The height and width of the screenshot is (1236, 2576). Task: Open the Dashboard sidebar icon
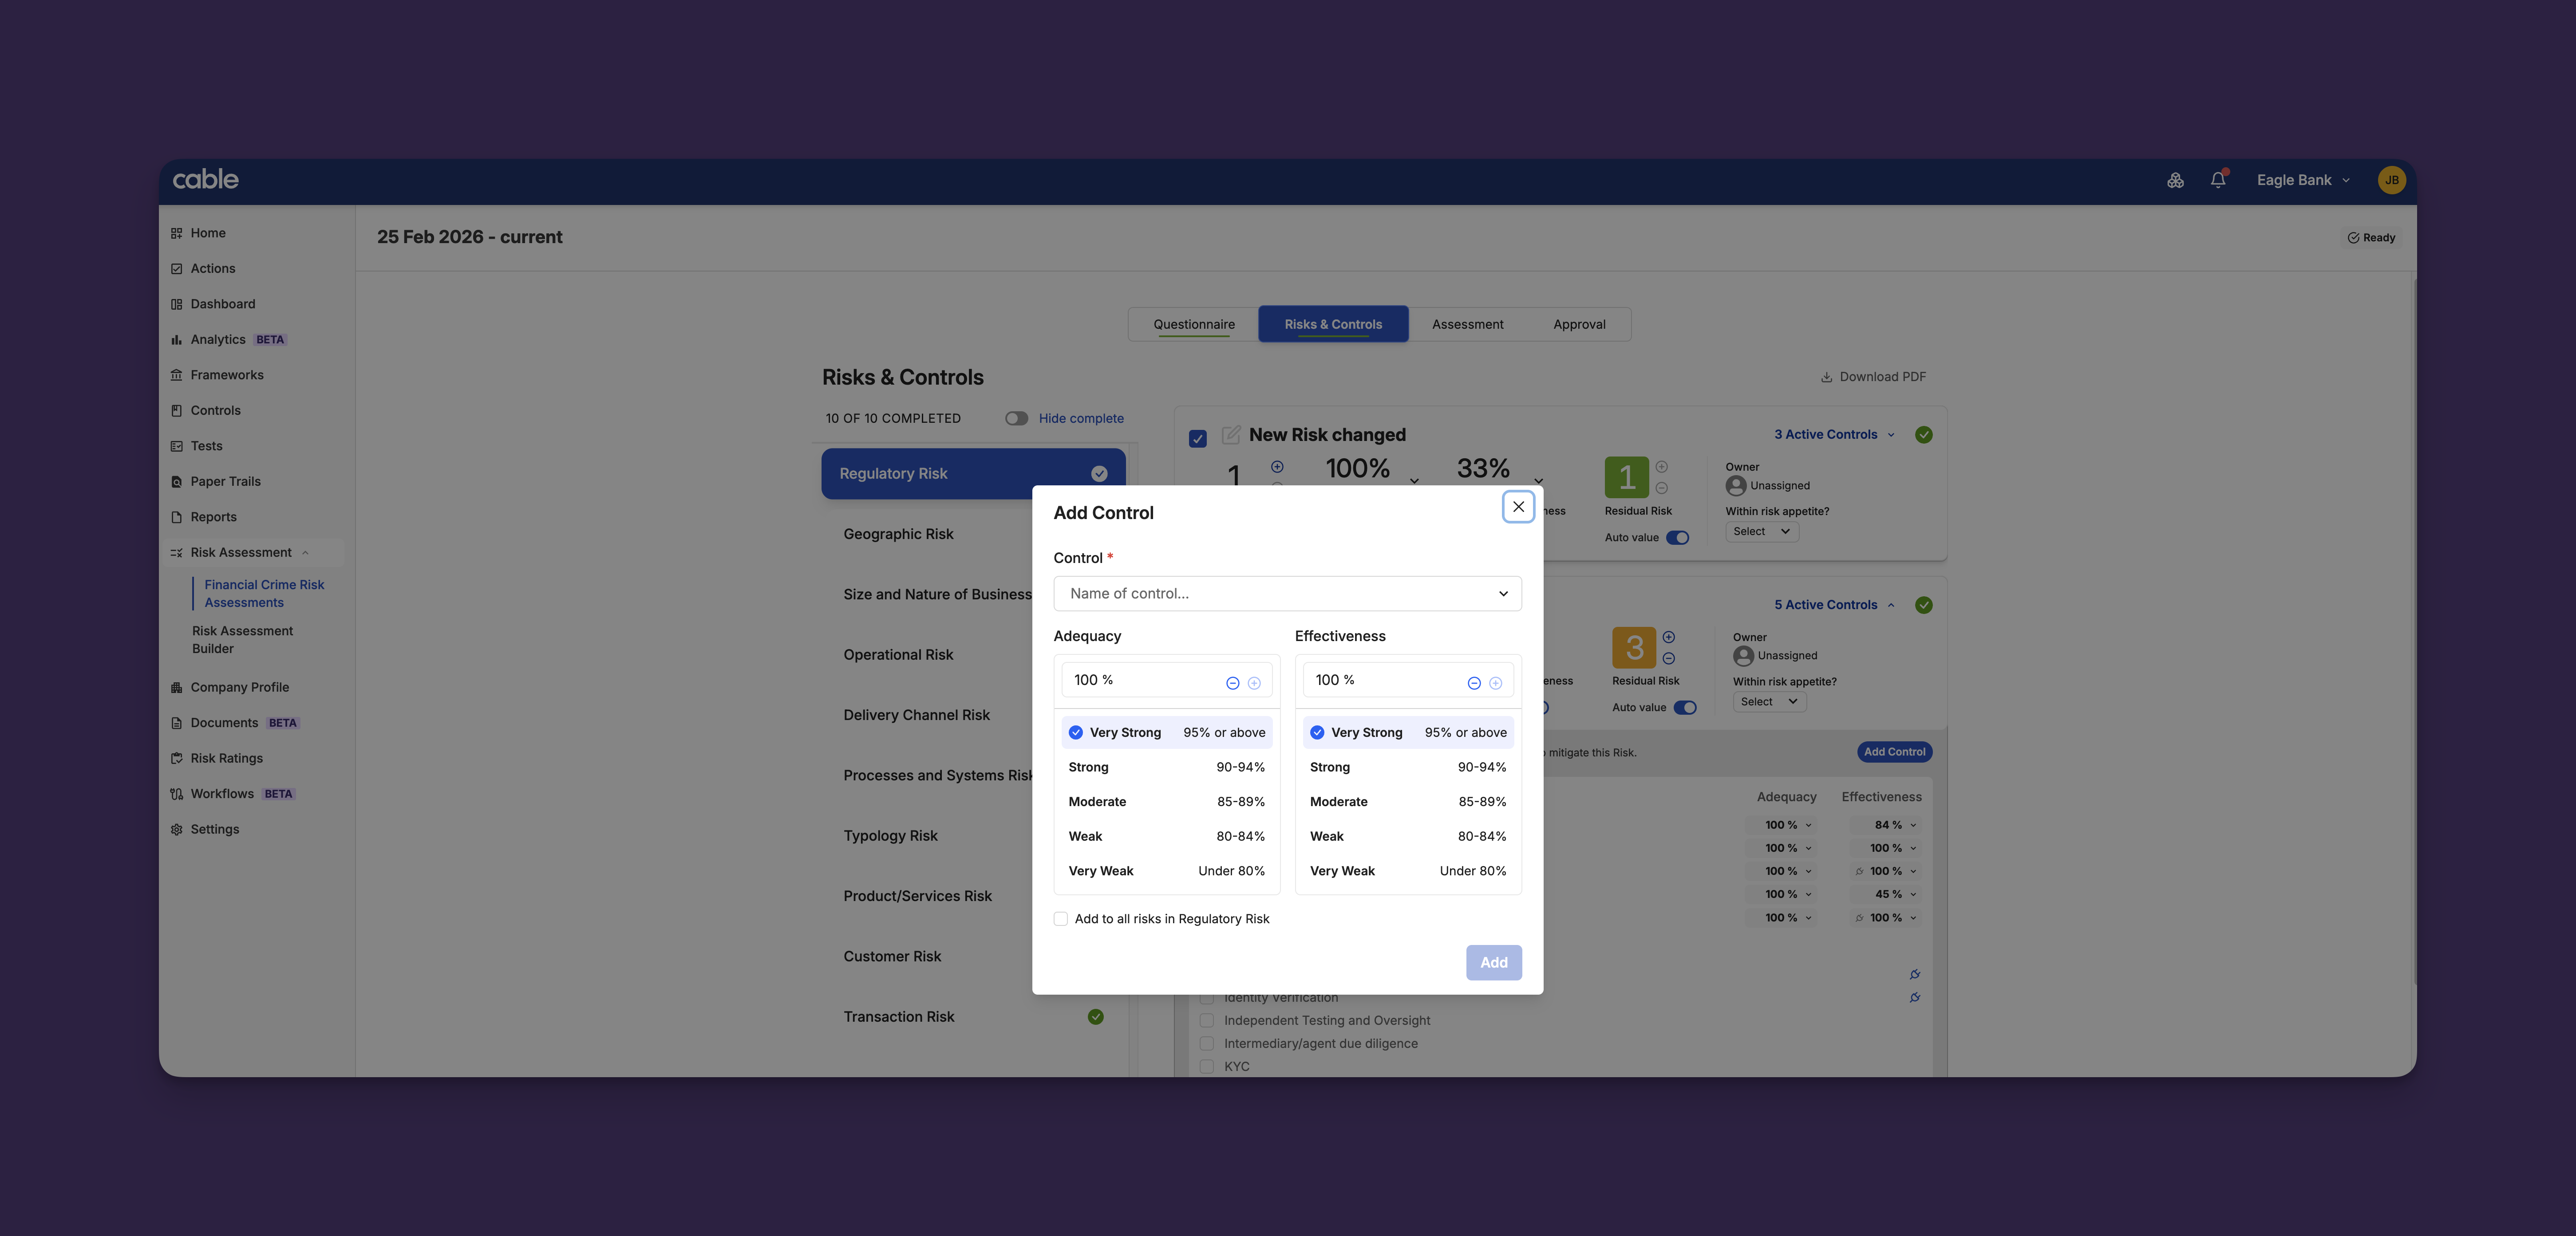coord(177,304)
